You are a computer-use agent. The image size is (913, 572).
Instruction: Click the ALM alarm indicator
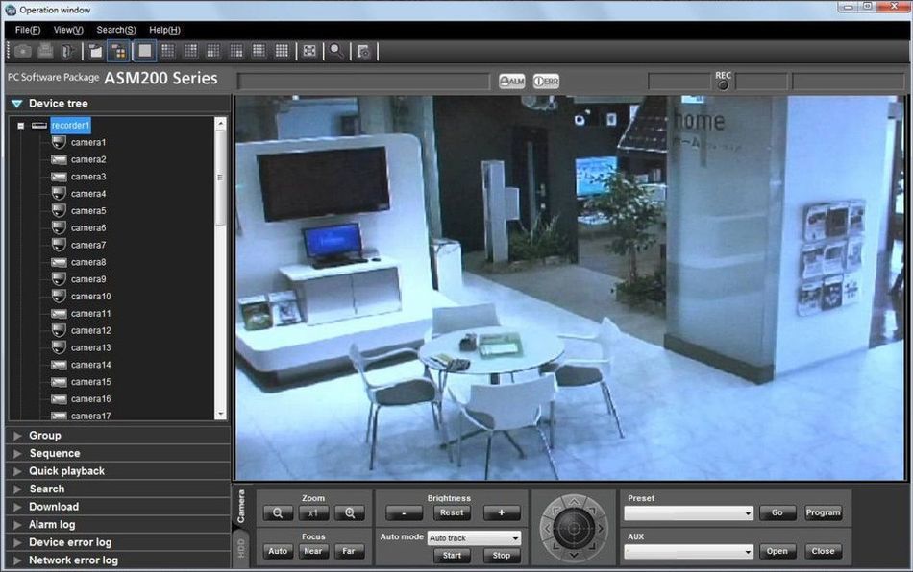[512, 83]
